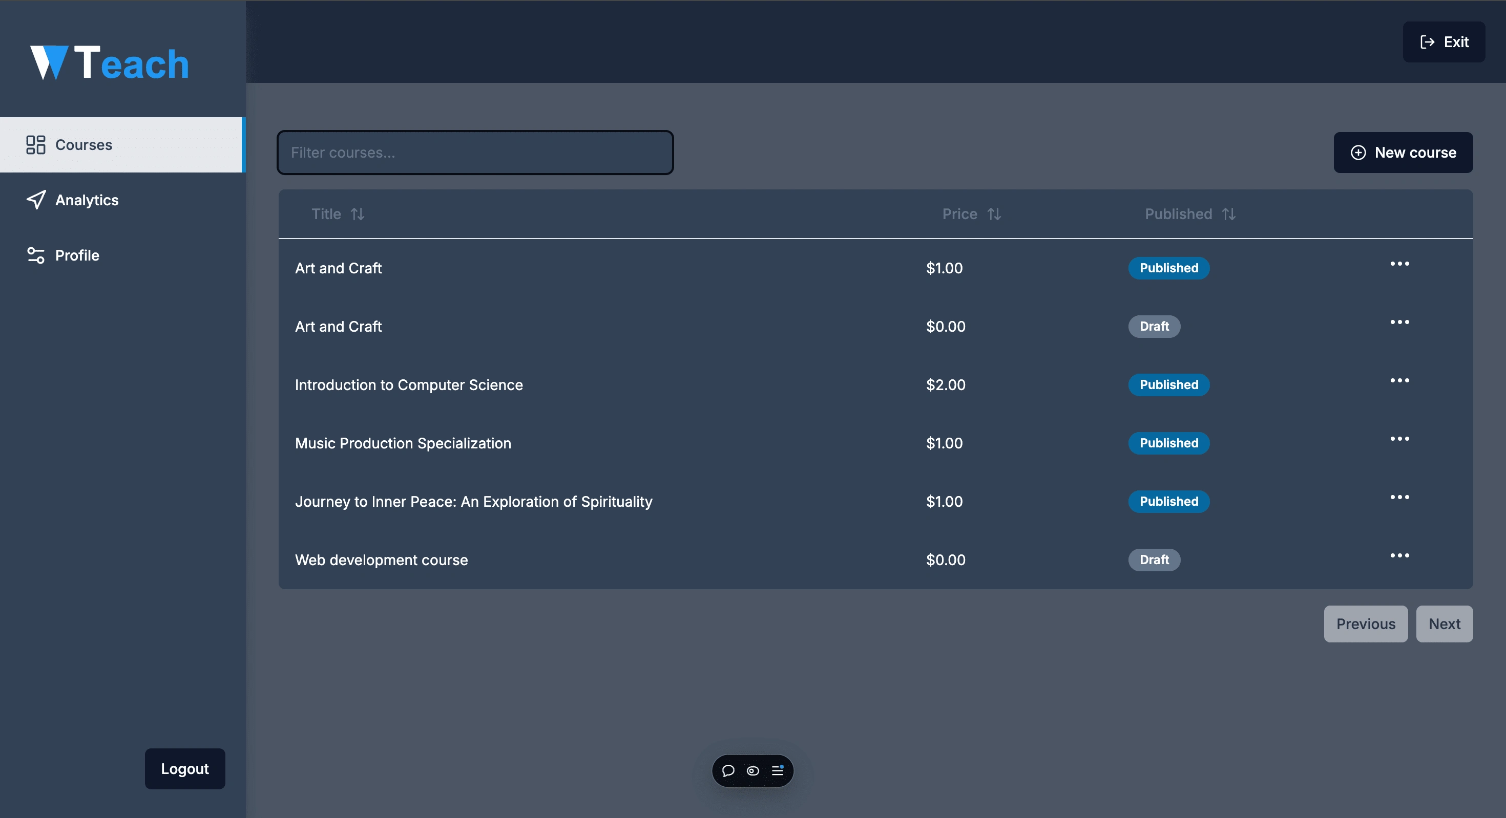The width and height of the screenshot is (1506, 818).
Task: Open actions menu for Web development course
Action: click(1399, 555)
